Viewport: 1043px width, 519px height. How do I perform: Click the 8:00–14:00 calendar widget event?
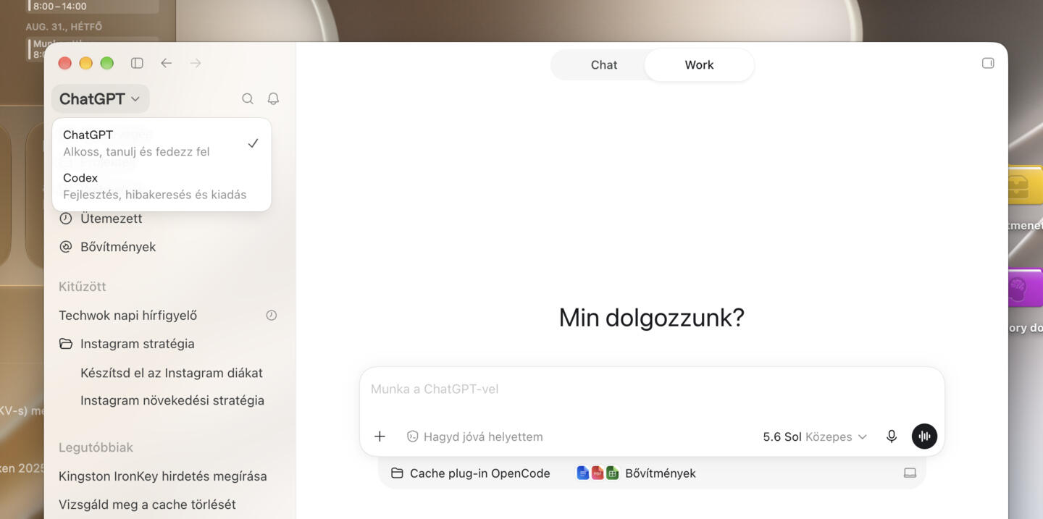93,7
